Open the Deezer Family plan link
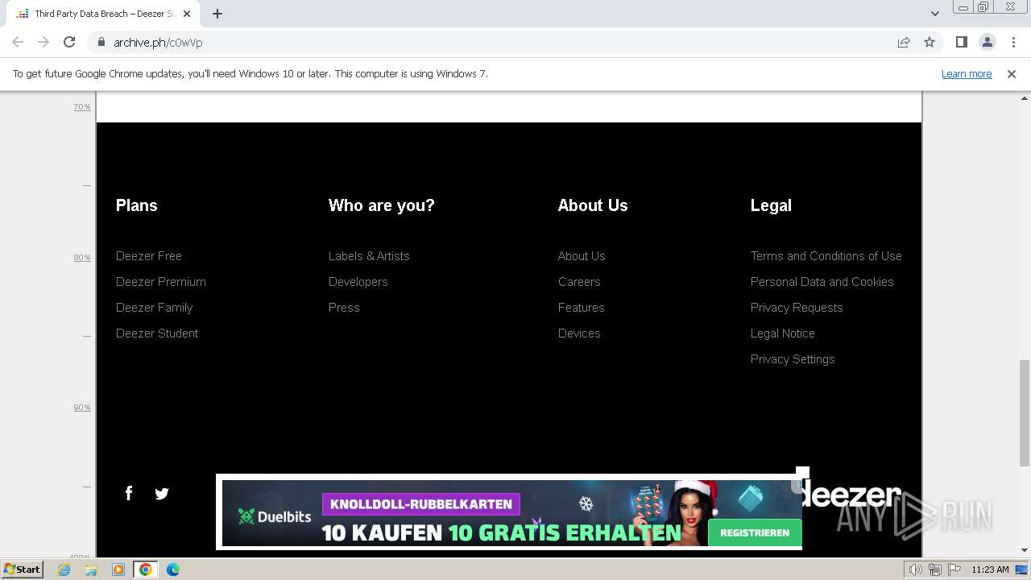The height and width of the screenshot is (580, 1031). (155, 308)
